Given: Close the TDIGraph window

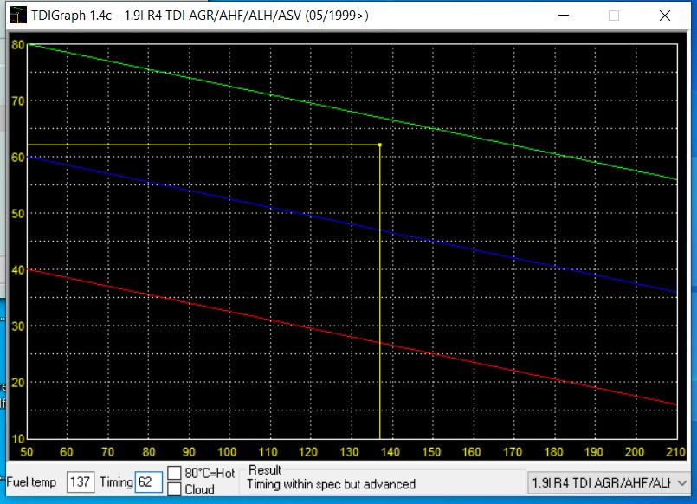Looking at the screenshot, I should tap(664, 16).
